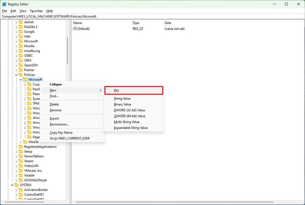Collapse the Policies\Microsoft key chevron
The width and height of the screenshot is (305, 205).
(21, 80)
